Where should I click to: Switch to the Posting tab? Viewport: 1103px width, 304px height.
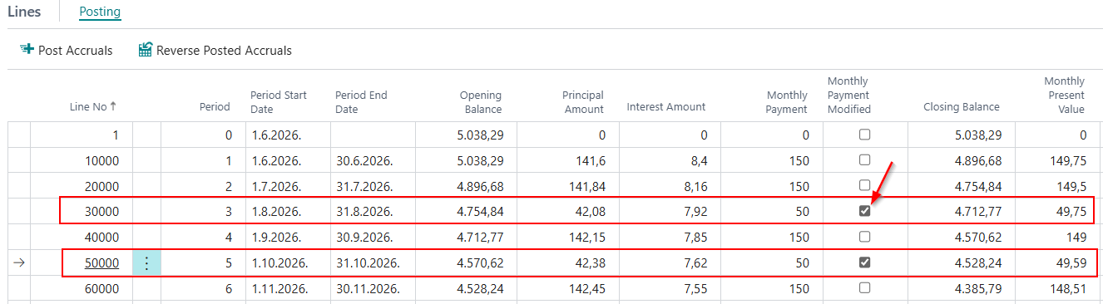pyautogui.click(x=100, y=12)
